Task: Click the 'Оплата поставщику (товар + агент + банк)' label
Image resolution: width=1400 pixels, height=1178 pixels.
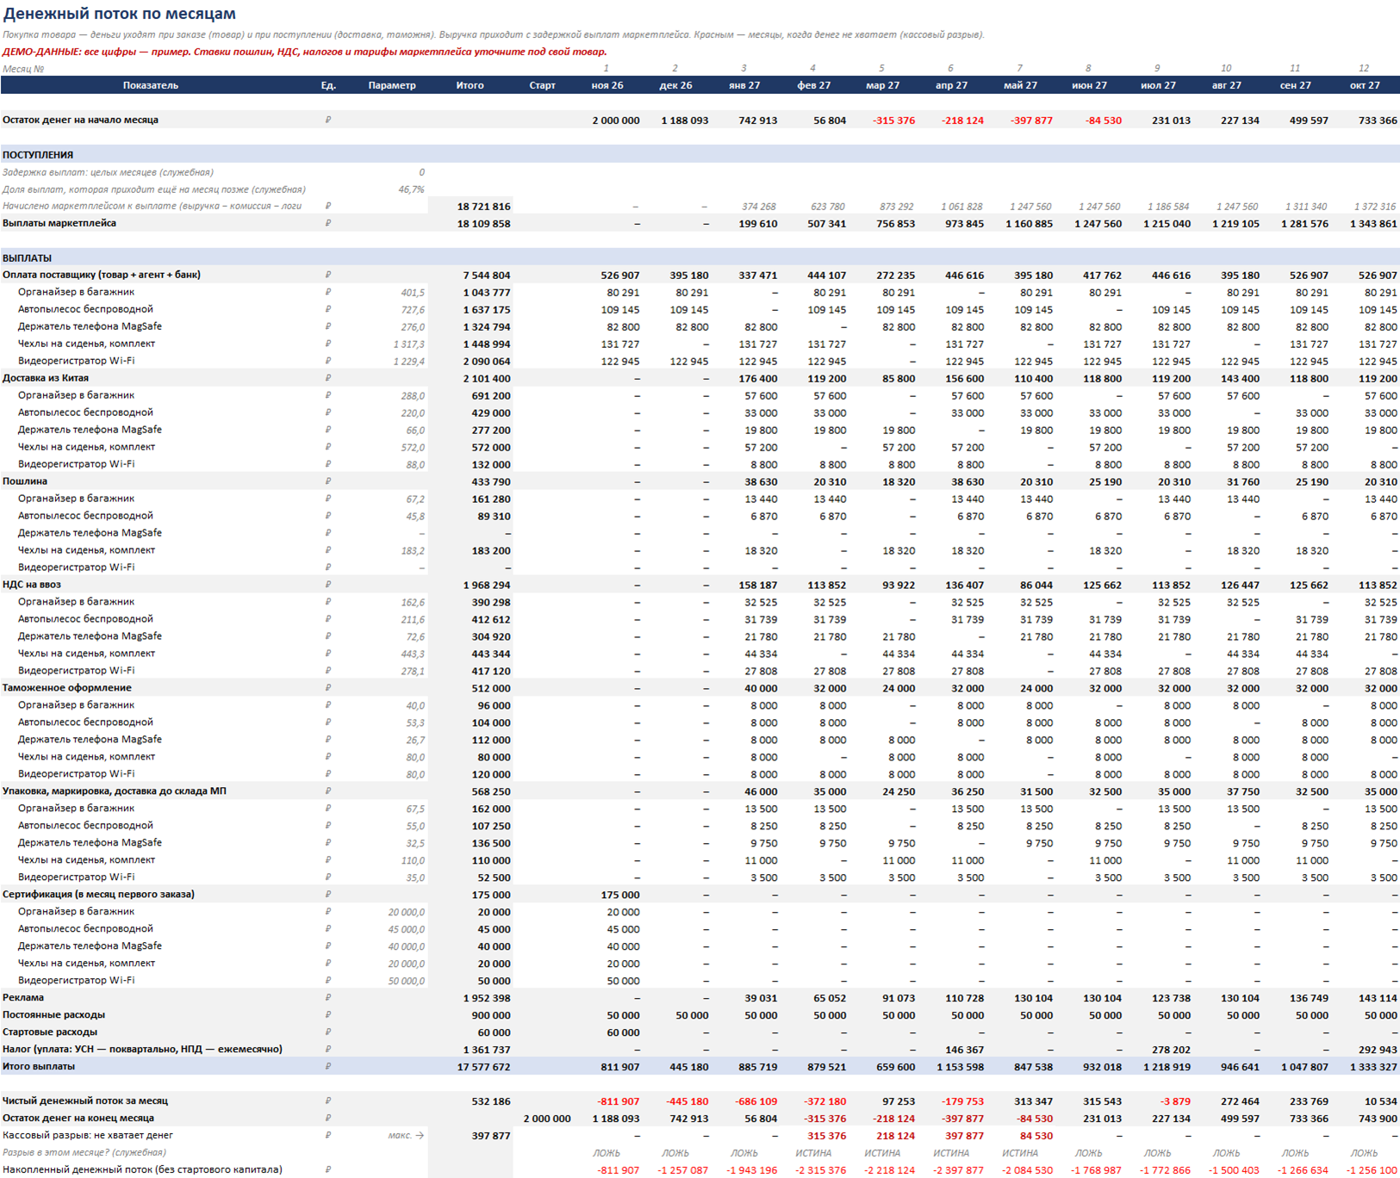Action: [x=102, y=275]
